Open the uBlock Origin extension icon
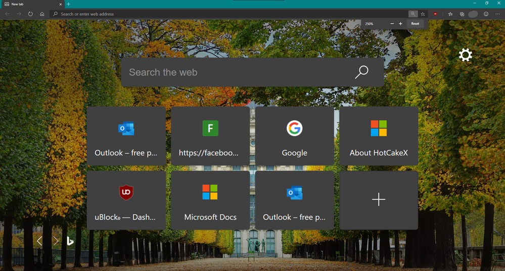This screenshot has width=505, height=271. tap(435, 14)
